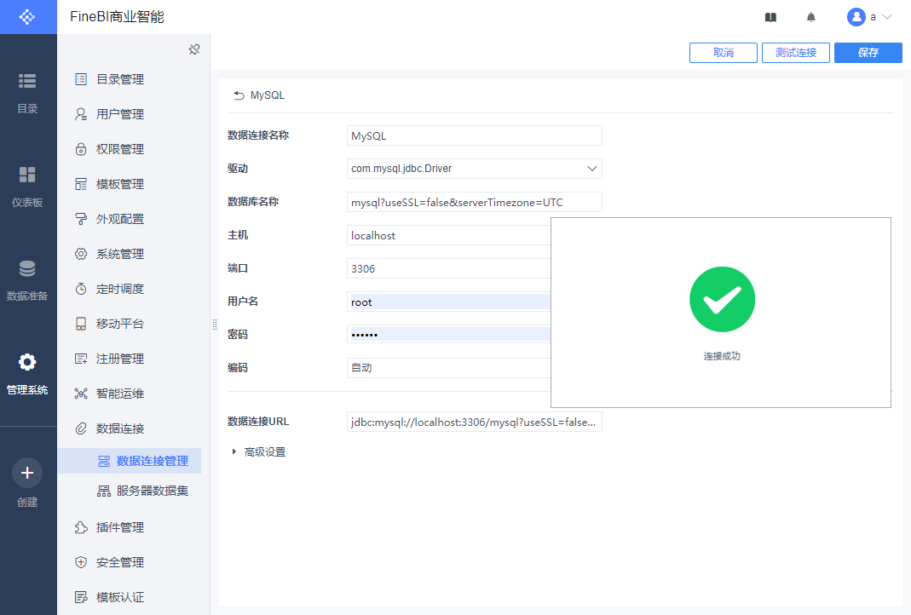Open the 管理系统 gear section
911x615 pixels.
coord(27,373)
